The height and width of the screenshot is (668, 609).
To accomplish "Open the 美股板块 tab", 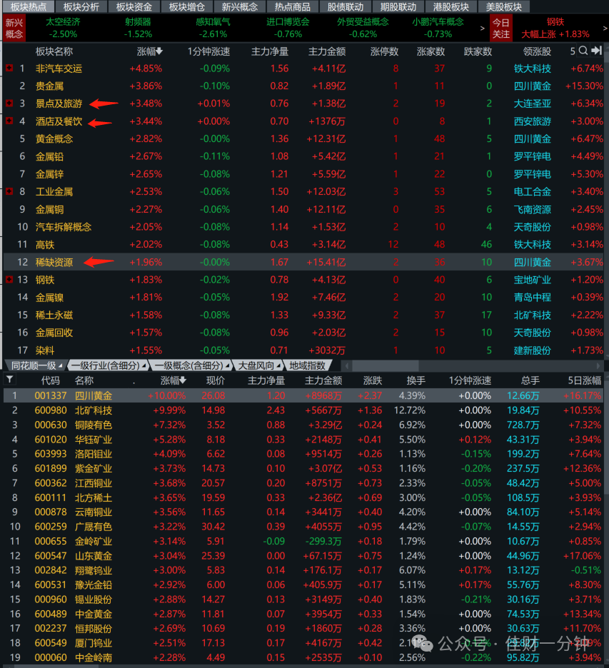I will (x=504, y=7).
